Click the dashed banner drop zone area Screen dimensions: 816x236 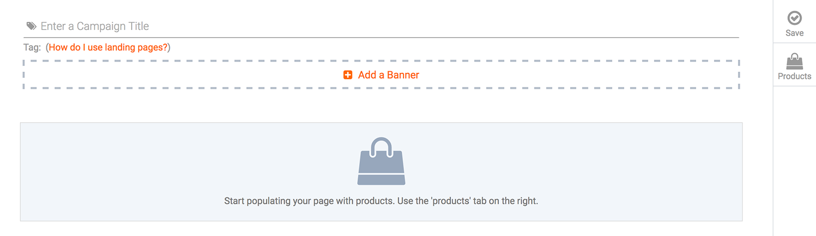pyautogui.click(x=381, y=74)
